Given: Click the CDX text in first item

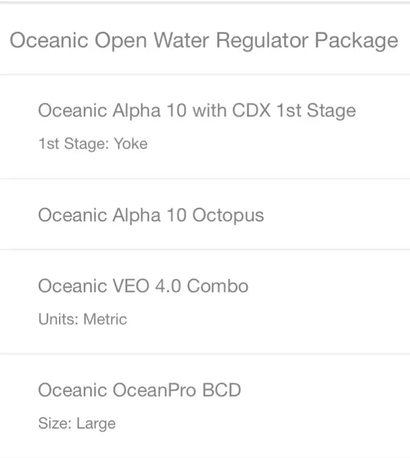Looking at the screenshot, I should [x=251, y=110].
